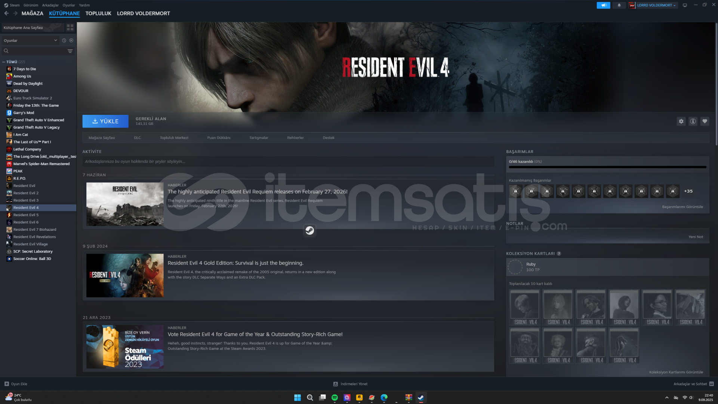Open Steam Ödülleri 2023 news thumbnail

coord(125,347)
